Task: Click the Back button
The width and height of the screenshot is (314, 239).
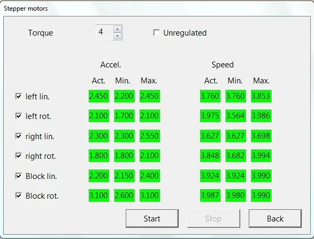Action: coord(275,218)
